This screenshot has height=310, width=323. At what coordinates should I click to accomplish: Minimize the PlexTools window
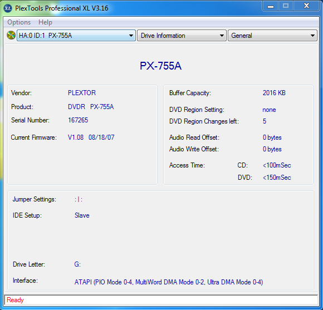coord(271,6)
